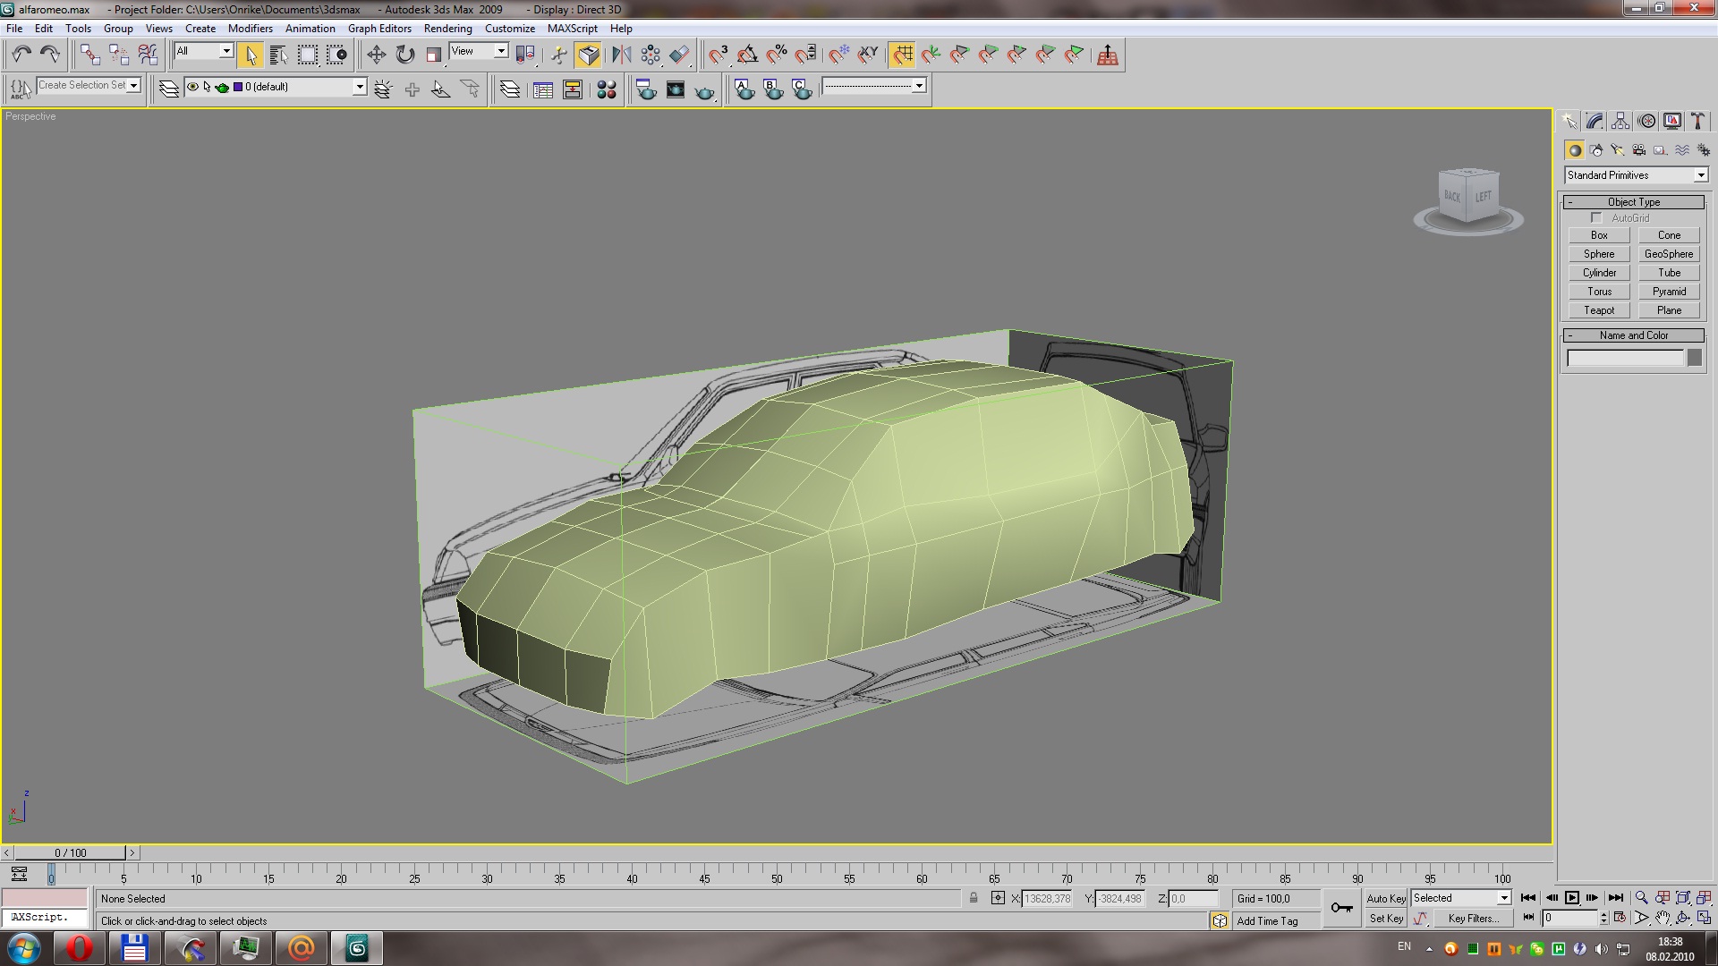1718x966 pixels.
Task: Open the layer 0 (default) dropdown
Action: [x=359, y=87]
